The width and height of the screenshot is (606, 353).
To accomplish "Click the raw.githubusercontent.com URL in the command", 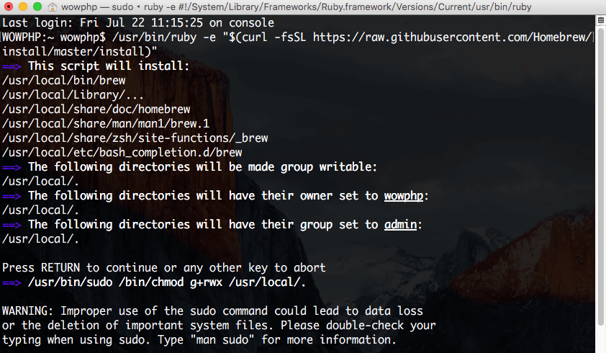I will tap(452, 37).
